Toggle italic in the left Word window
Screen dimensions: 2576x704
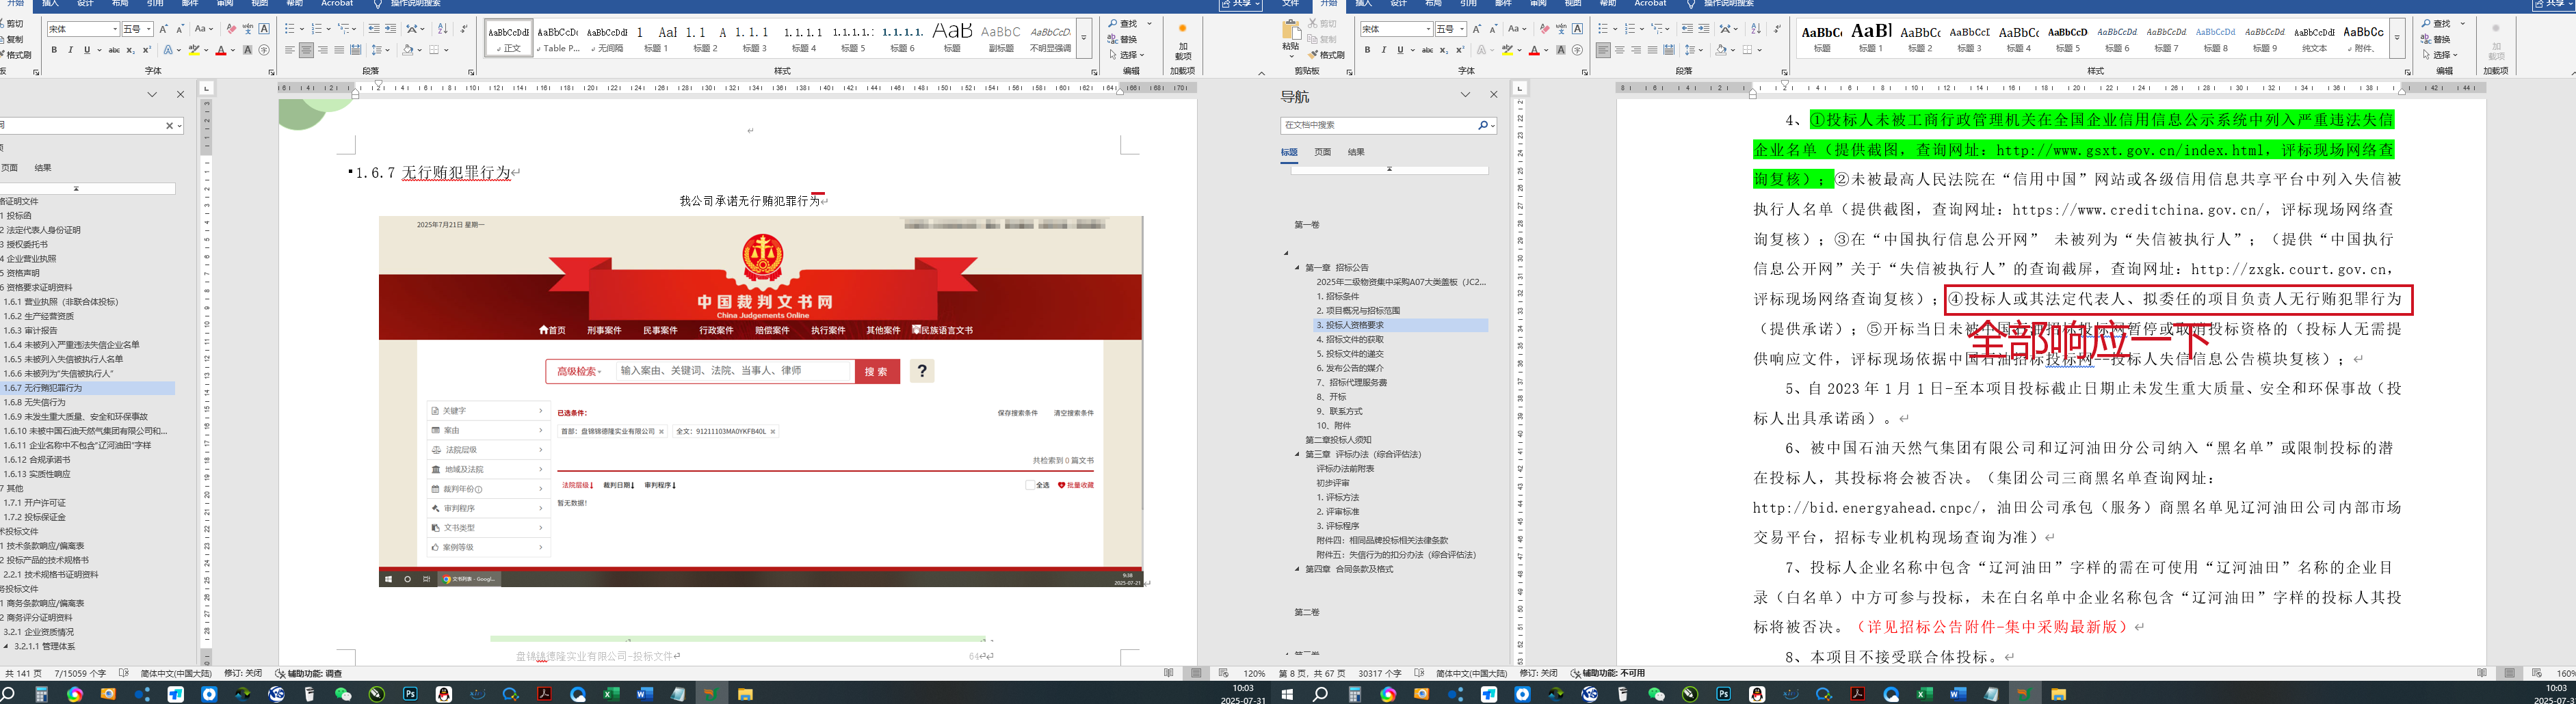click(x=70, y=50)
